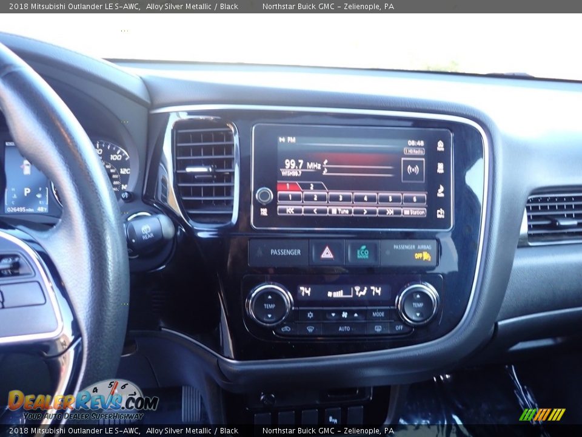This screenshot has width=582, height=437.
Task: Tap radio preset button 3
Action: click(339, 198)
